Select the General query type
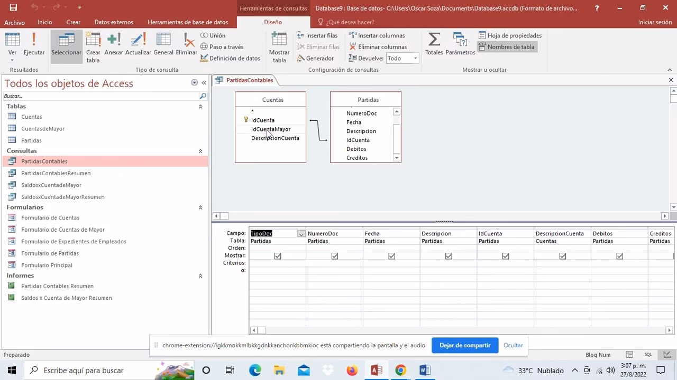 coord(163,43)
